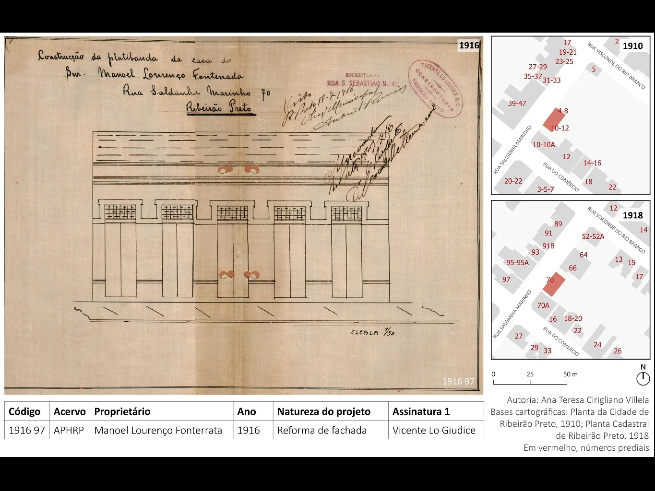
Task: Click Rua do Comércio label on 1910 map
Action: point(560,177)
